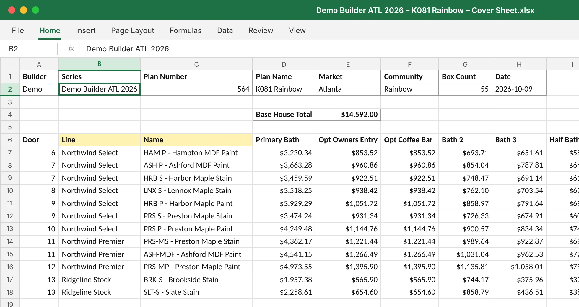Screen dimensions: 579x307
Task: Click the Home ribbon tab
Action: (50, 30)
